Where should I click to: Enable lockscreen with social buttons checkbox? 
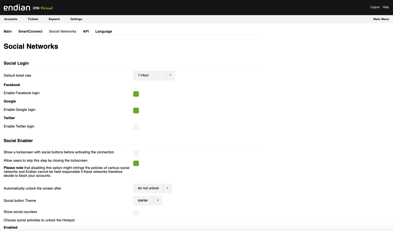pyautogui.click(x=136, y=153)
